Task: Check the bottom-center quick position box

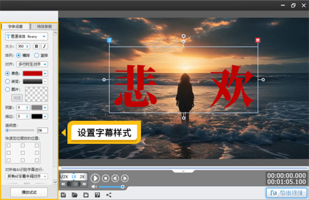Action: (23, 160)
